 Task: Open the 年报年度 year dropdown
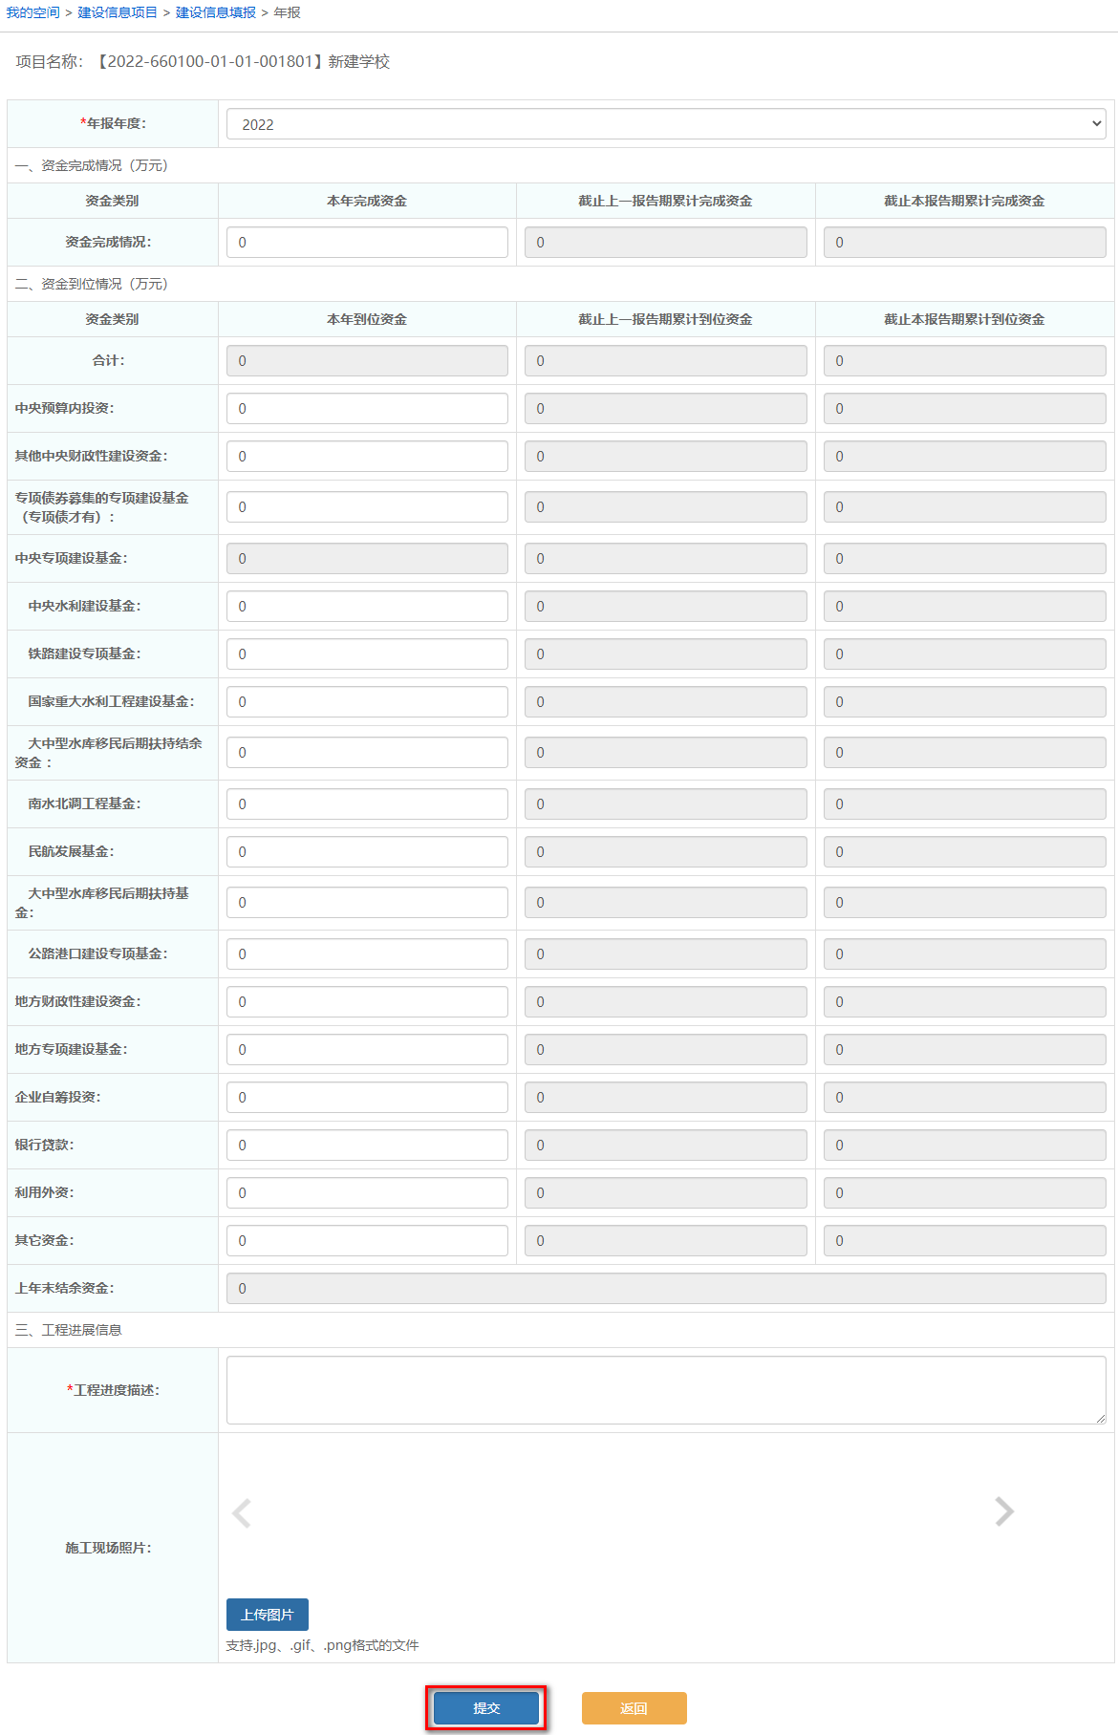tap(665, 124)
